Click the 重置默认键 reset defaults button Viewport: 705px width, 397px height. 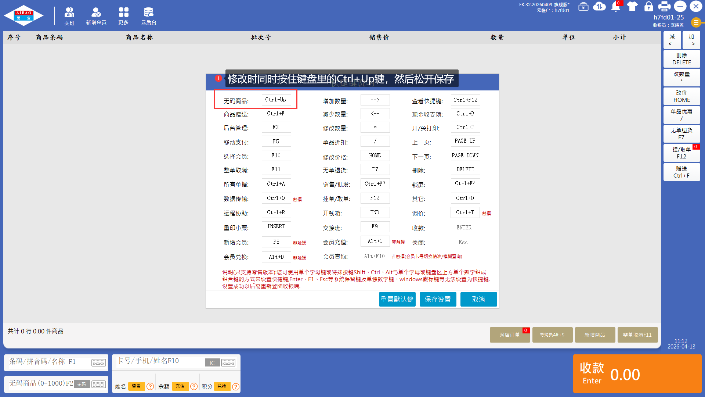tap(397, 299)
